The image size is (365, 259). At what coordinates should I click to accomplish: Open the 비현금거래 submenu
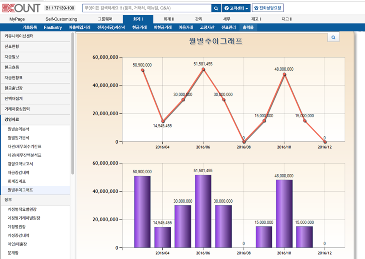tap(163, 27)
